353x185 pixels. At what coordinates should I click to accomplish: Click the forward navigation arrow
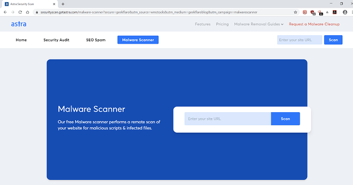click(x=13, y=12)
